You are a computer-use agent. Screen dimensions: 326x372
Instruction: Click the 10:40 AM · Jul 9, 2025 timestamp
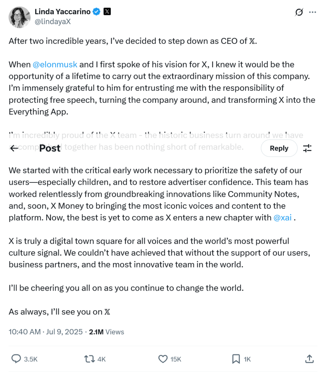pos(46,332)
